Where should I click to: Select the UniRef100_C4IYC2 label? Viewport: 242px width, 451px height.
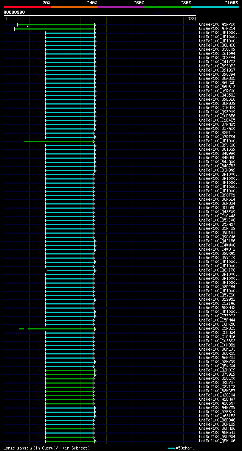pos(217,62)
